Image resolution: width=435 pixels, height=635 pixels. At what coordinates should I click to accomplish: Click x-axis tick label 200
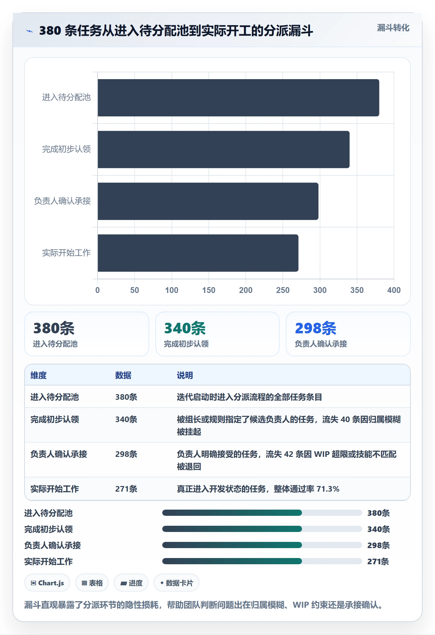tap(246, 290)
